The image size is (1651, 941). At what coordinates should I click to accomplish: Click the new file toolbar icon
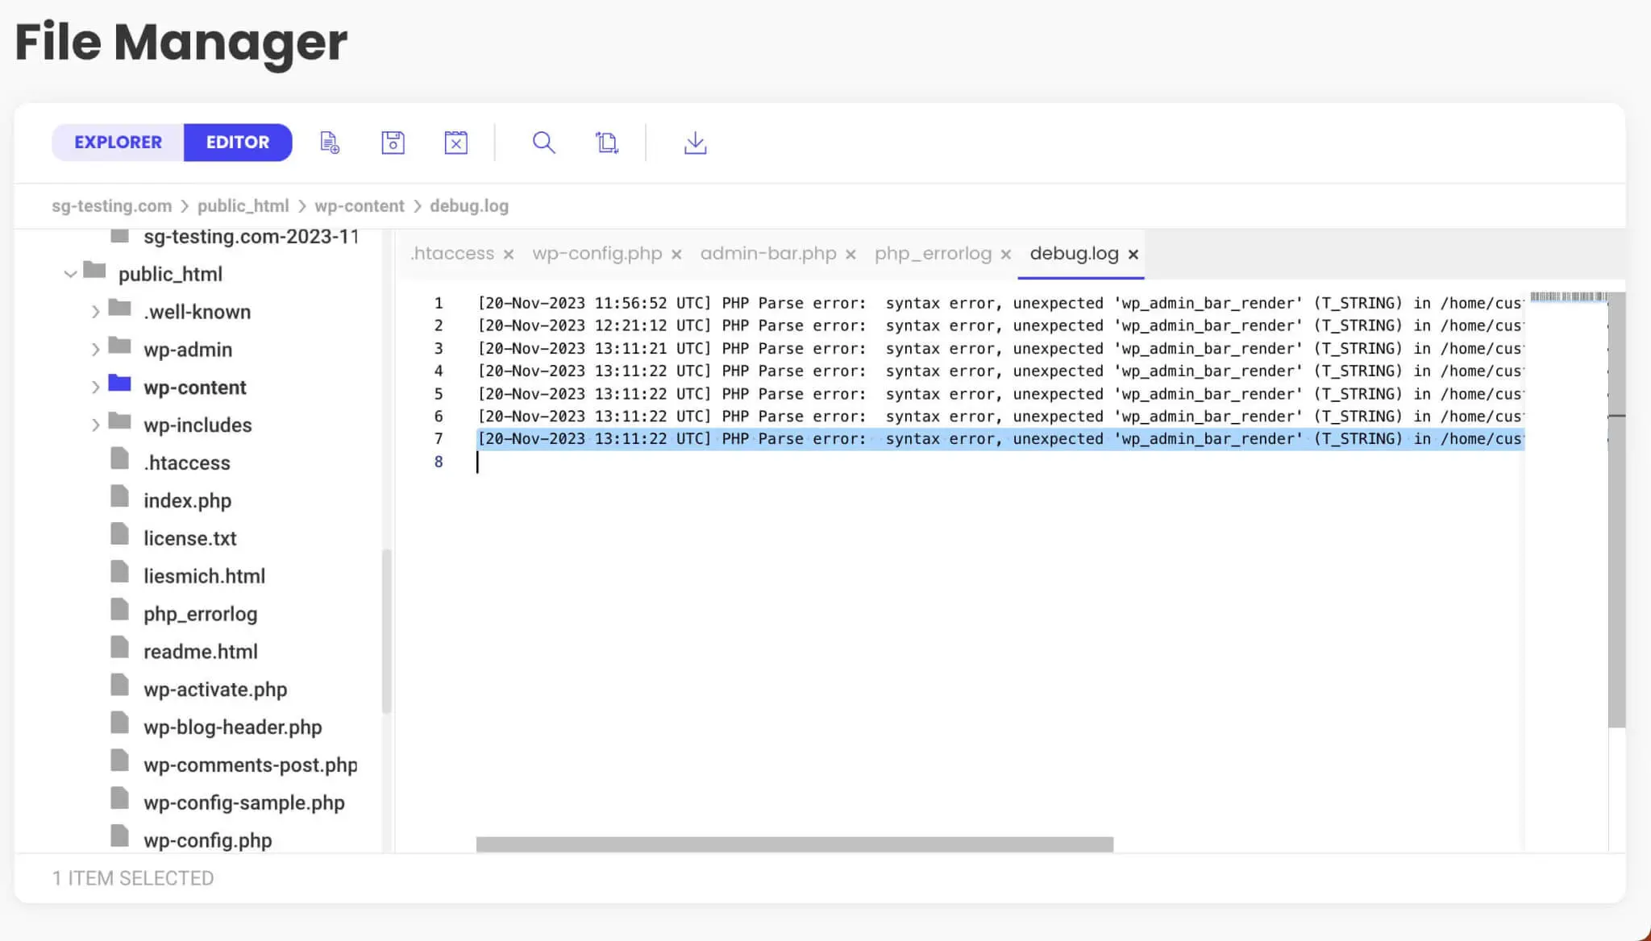(x=330, y=143)
